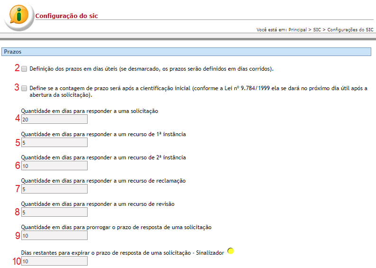Click the Prazos section header

[186, 52]
